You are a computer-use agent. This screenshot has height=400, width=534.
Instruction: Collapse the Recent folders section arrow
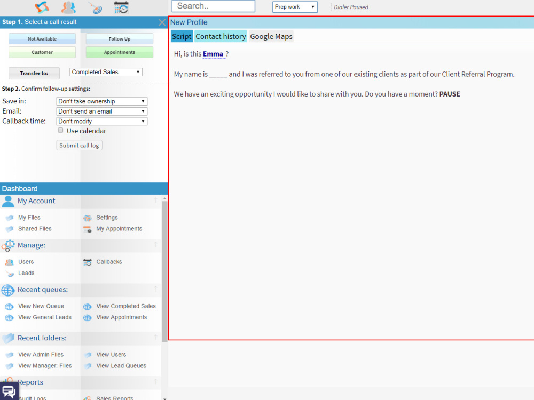click(155, 338)
